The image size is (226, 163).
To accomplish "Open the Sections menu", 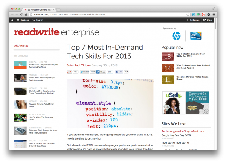I will (23, 20).
